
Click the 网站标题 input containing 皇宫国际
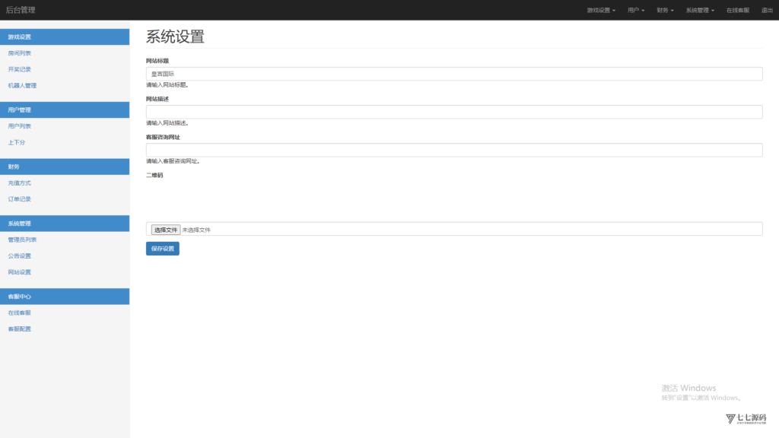point(453,74)
